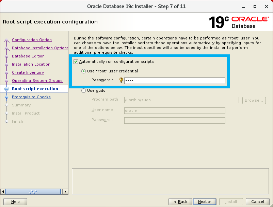
Task: Maximize the installer window
Action: (255, 6)
